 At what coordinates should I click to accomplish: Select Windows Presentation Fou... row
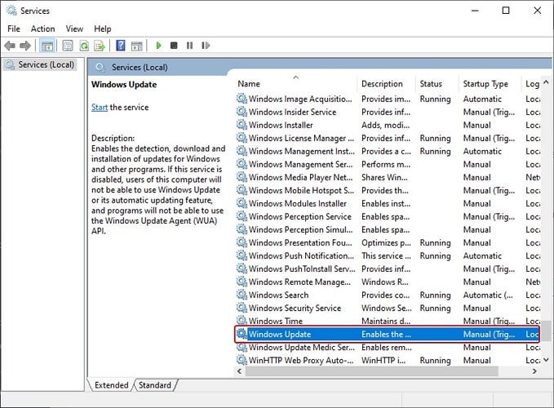[x=388, y=242]
